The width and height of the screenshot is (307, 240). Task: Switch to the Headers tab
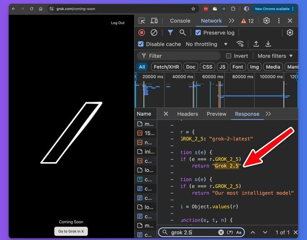[x=187, y=114]
